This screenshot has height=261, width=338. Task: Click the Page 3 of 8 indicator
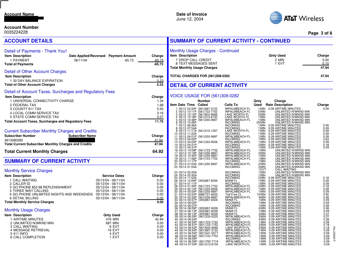coord(320,33)
